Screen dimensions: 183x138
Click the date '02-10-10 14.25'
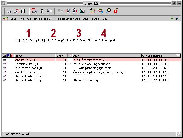click(155, 76)
